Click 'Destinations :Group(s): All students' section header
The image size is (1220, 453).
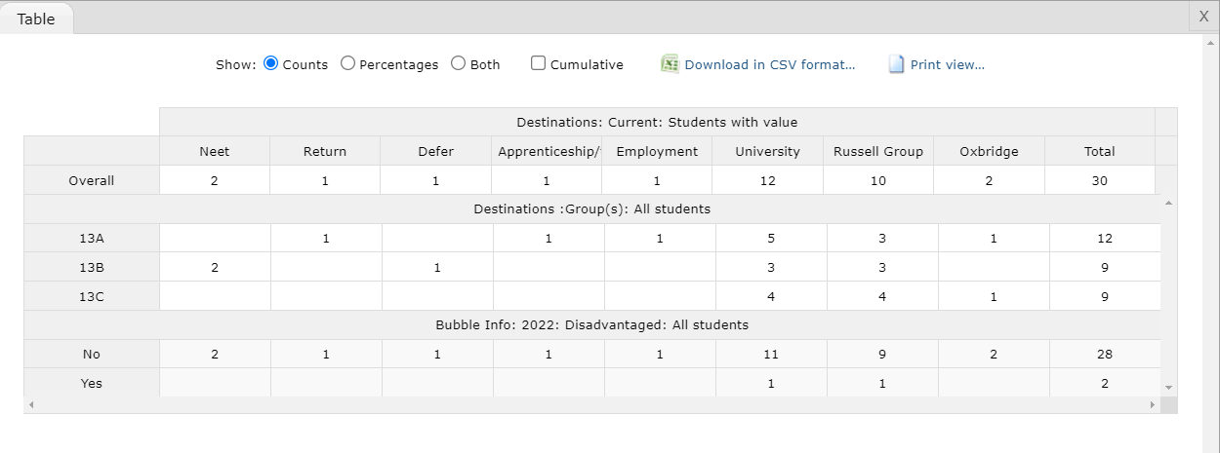click(592, 208)
